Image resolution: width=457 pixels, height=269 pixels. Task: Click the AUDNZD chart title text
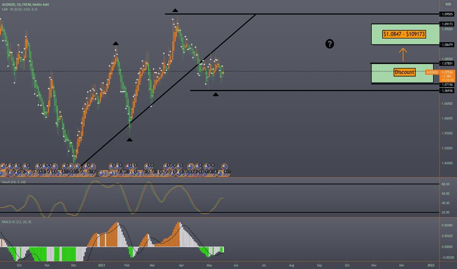point(25,5)
